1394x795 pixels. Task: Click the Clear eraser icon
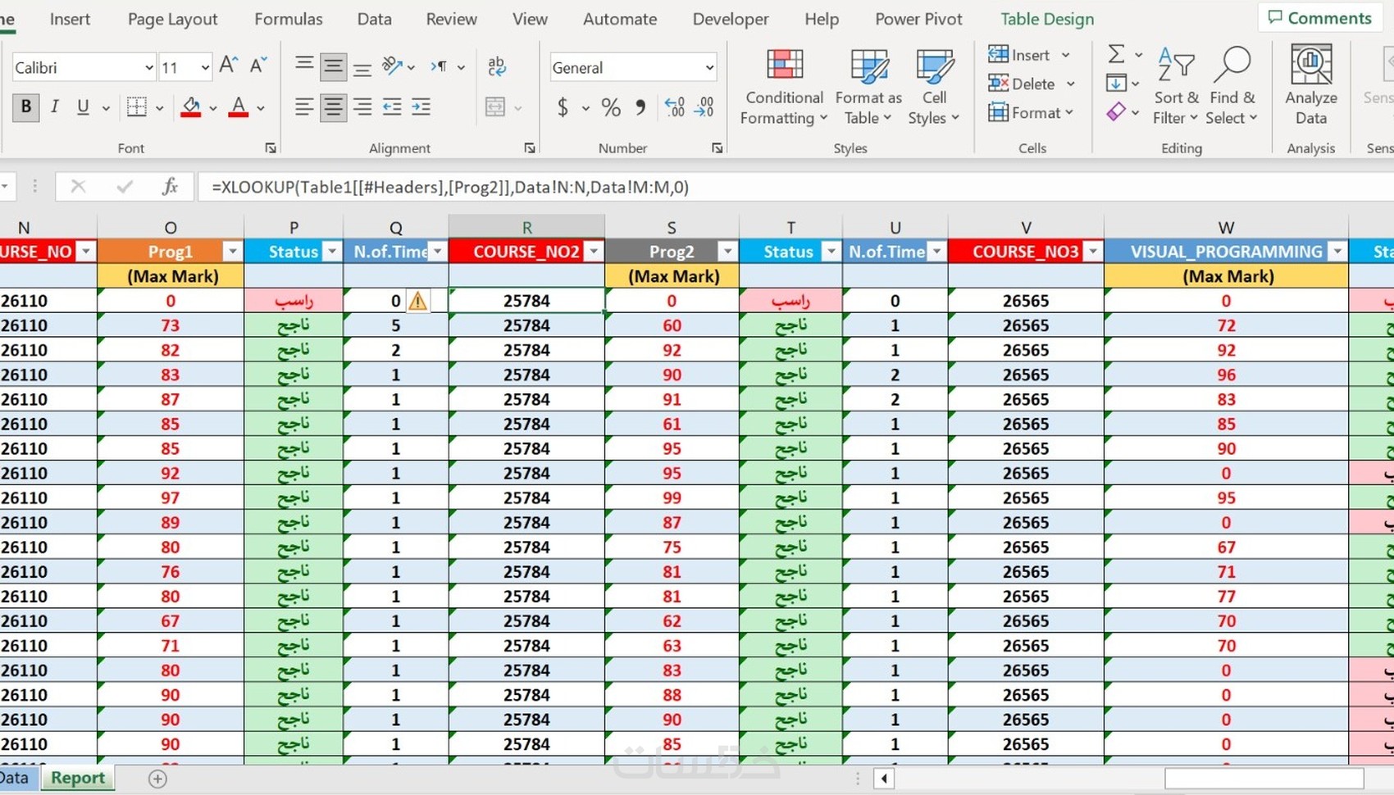click(1116, 111)
